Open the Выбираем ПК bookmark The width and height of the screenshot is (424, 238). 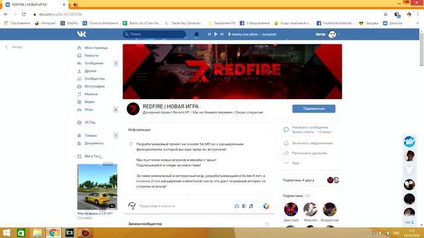pos(222,23)
